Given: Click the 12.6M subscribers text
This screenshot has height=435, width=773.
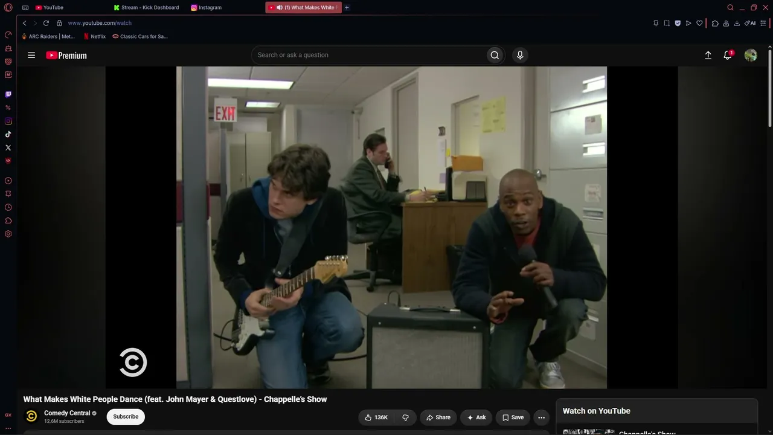Looking at the screenshot, I should click(64, 421).
